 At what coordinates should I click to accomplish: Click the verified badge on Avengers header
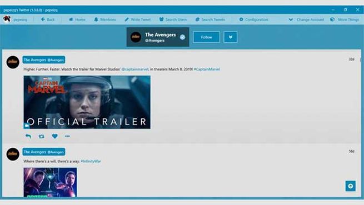point(182,37)
